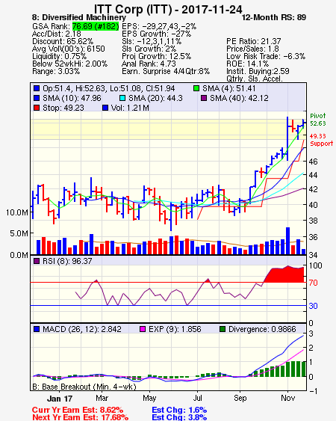This screenshot has height=421, width=336.
Task: Click the 'Liquidity: 0.75%' statistic
Action: point(59,56)
